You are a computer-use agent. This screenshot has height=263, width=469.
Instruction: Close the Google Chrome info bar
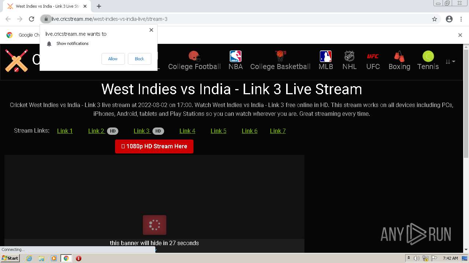point(460,35)
